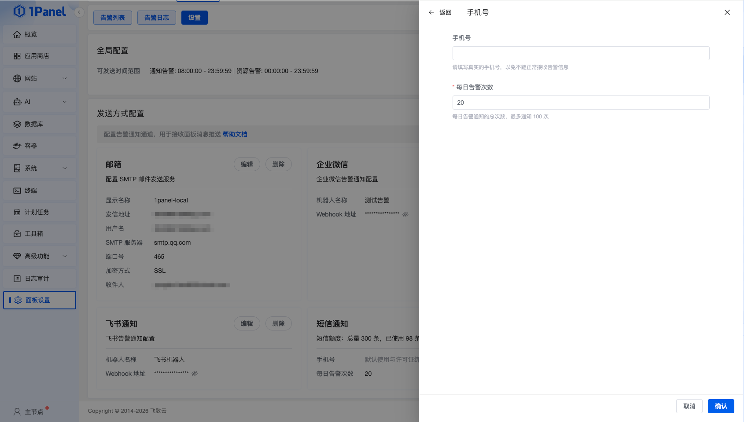Expand the AI menu chevron

click(x=65, y=102)
